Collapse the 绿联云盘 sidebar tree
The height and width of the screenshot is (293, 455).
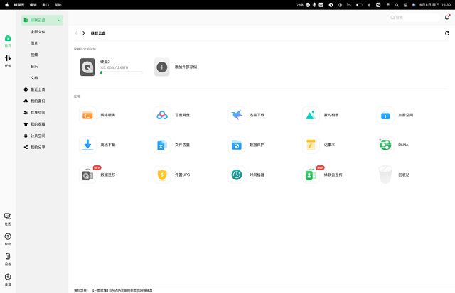(x=58, y=21)
